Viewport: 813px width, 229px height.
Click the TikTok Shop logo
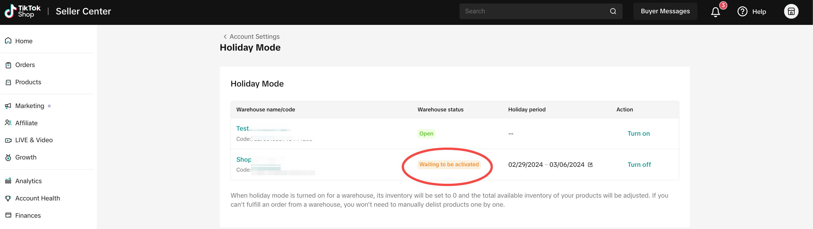[22, 11]
